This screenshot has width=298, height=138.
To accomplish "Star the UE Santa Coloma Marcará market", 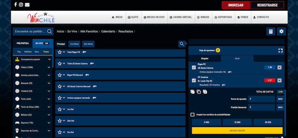I will pyautogui.click(x=60, y=86).
